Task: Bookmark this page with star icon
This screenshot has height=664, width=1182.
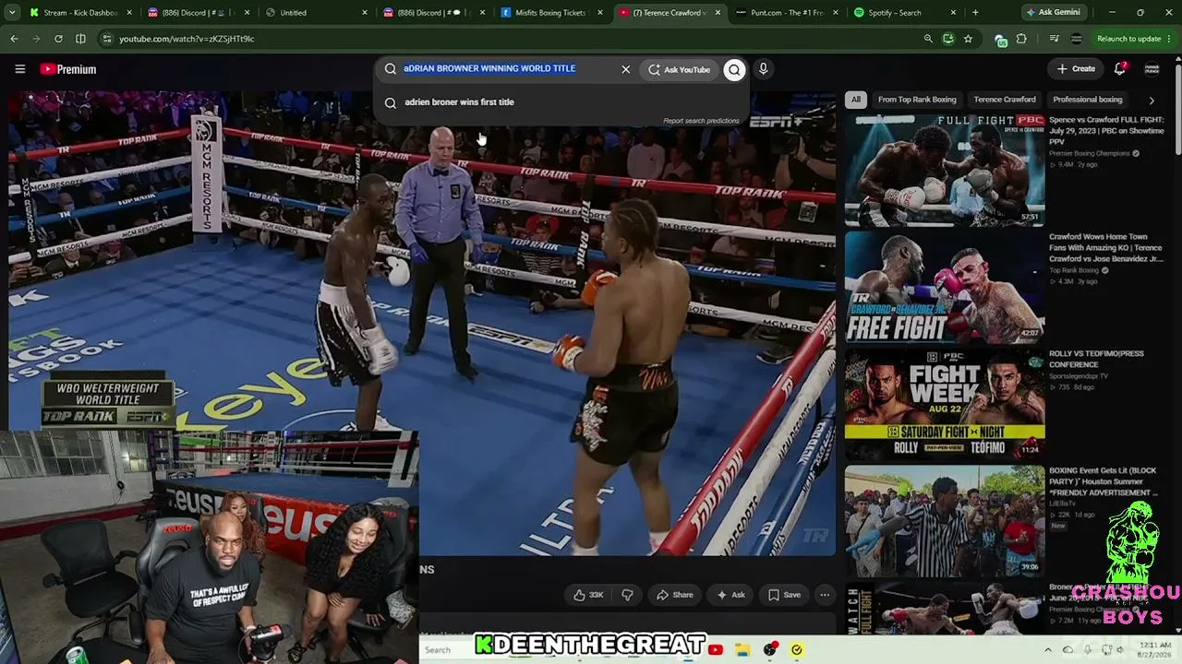Action: [968, 39]
